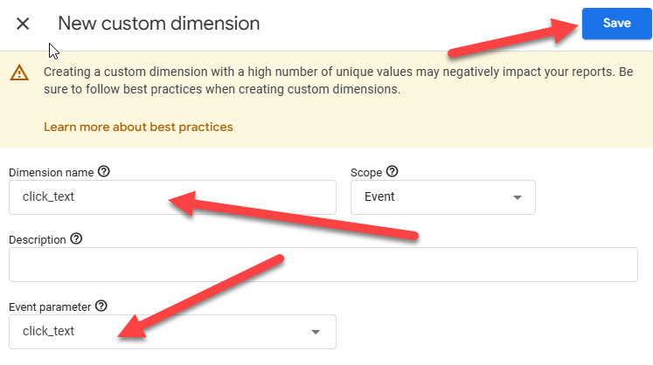The image size is (653, 365).
Task: Close the New custom dimension panel
Action: (24, 24)
